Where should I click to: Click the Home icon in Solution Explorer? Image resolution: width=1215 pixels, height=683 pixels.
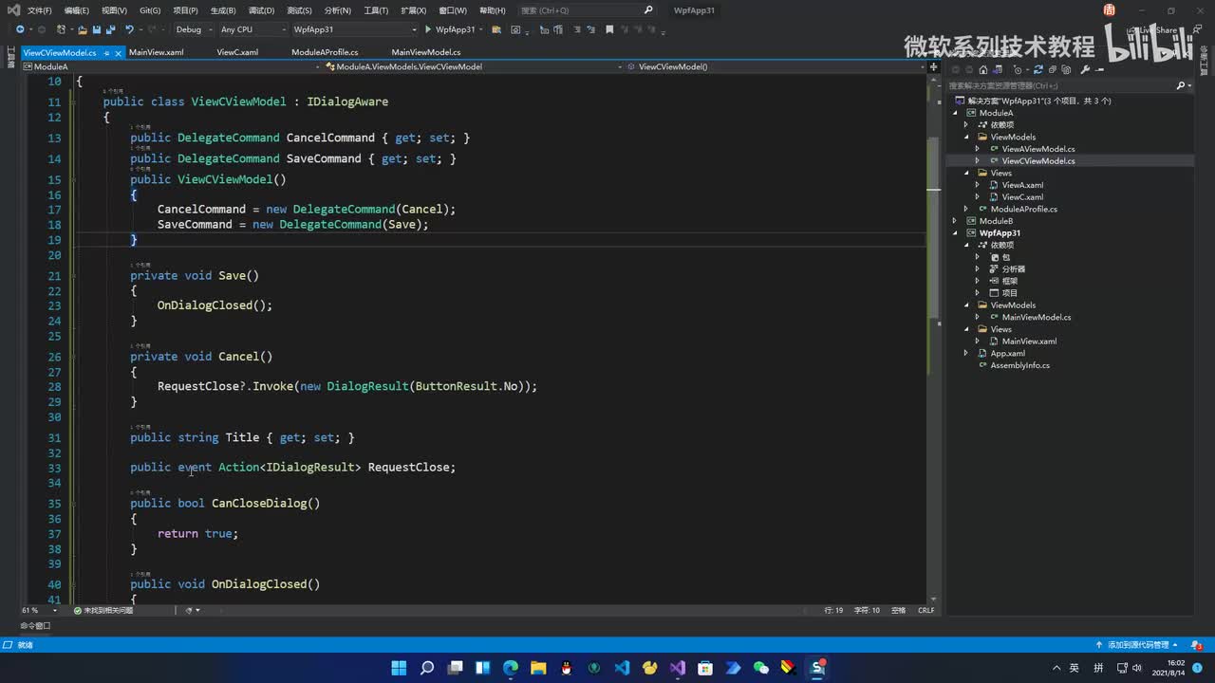[985, 69]
